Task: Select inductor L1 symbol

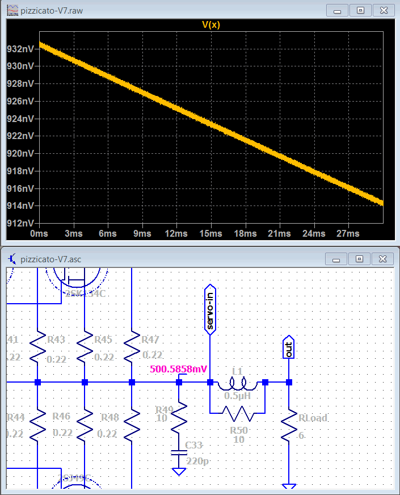Action: pyautogui.click(x=238, y=384)
